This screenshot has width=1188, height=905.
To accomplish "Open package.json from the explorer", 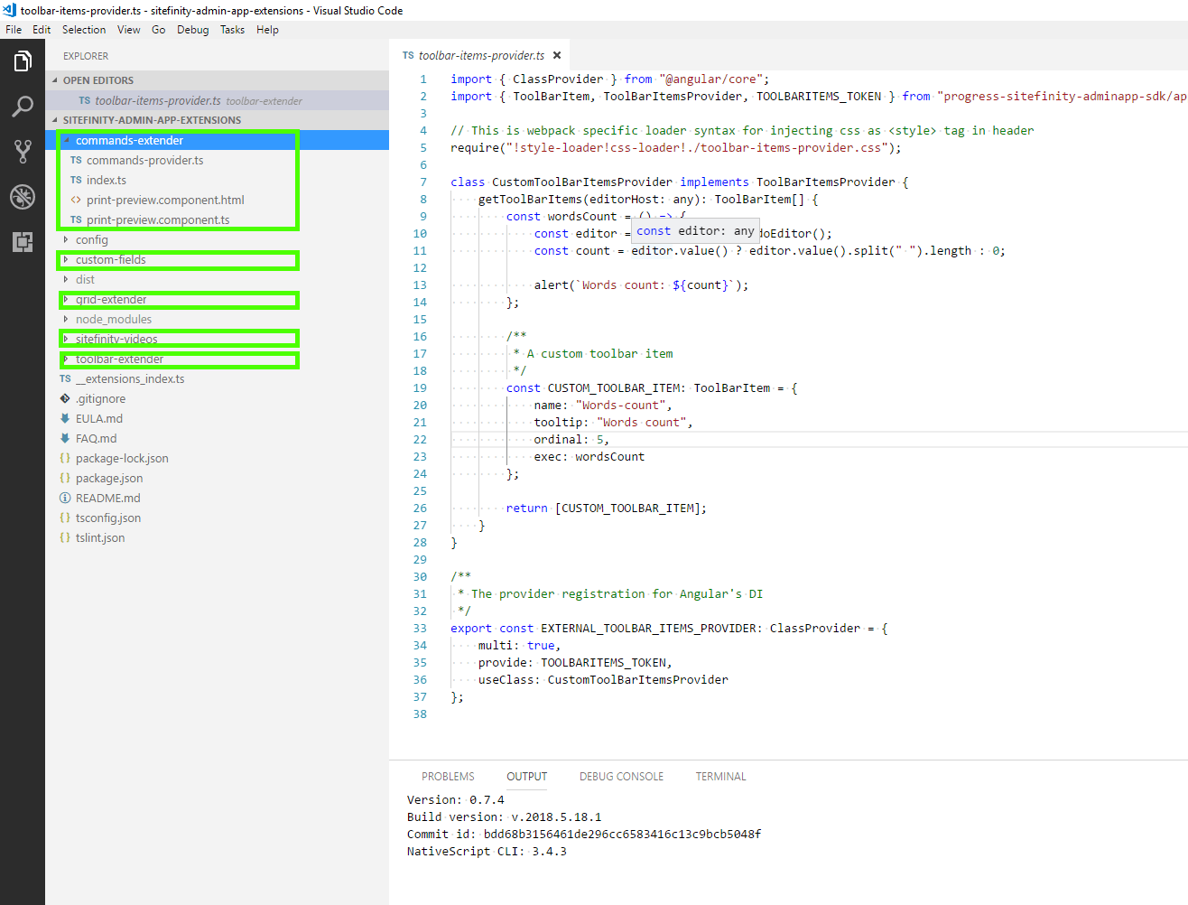I will (109, 479).
